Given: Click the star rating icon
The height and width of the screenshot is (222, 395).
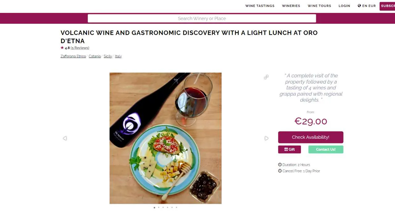Looking at the screenshot, I should pyautogui.click(x=62, y=48).
